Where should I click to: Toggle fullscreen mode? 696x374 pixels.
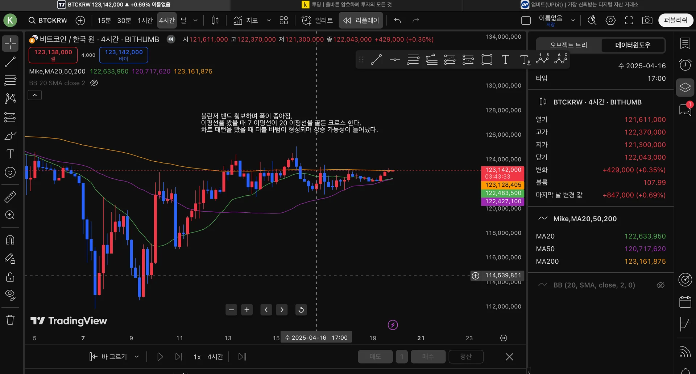pos(629,20)
